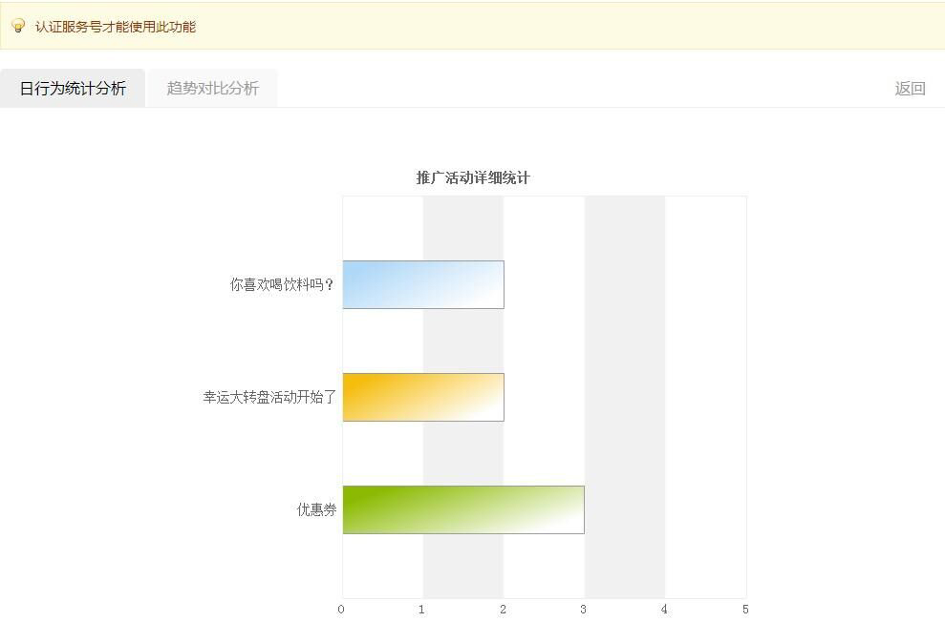945x622 pixels.
Task: Click the notice text 认证服务号才能使用此功能
Action: (x=116, y=27)
